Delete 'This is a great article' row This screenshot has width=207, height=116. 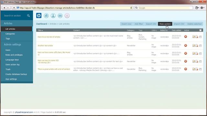(x=197, y=69)
